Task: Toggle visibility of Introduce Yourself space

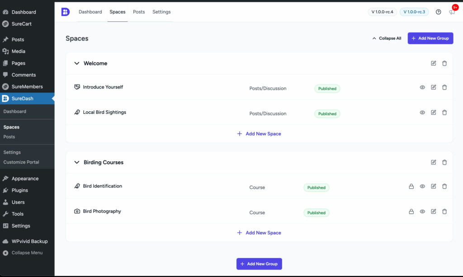Action: [x=422, y=87]
